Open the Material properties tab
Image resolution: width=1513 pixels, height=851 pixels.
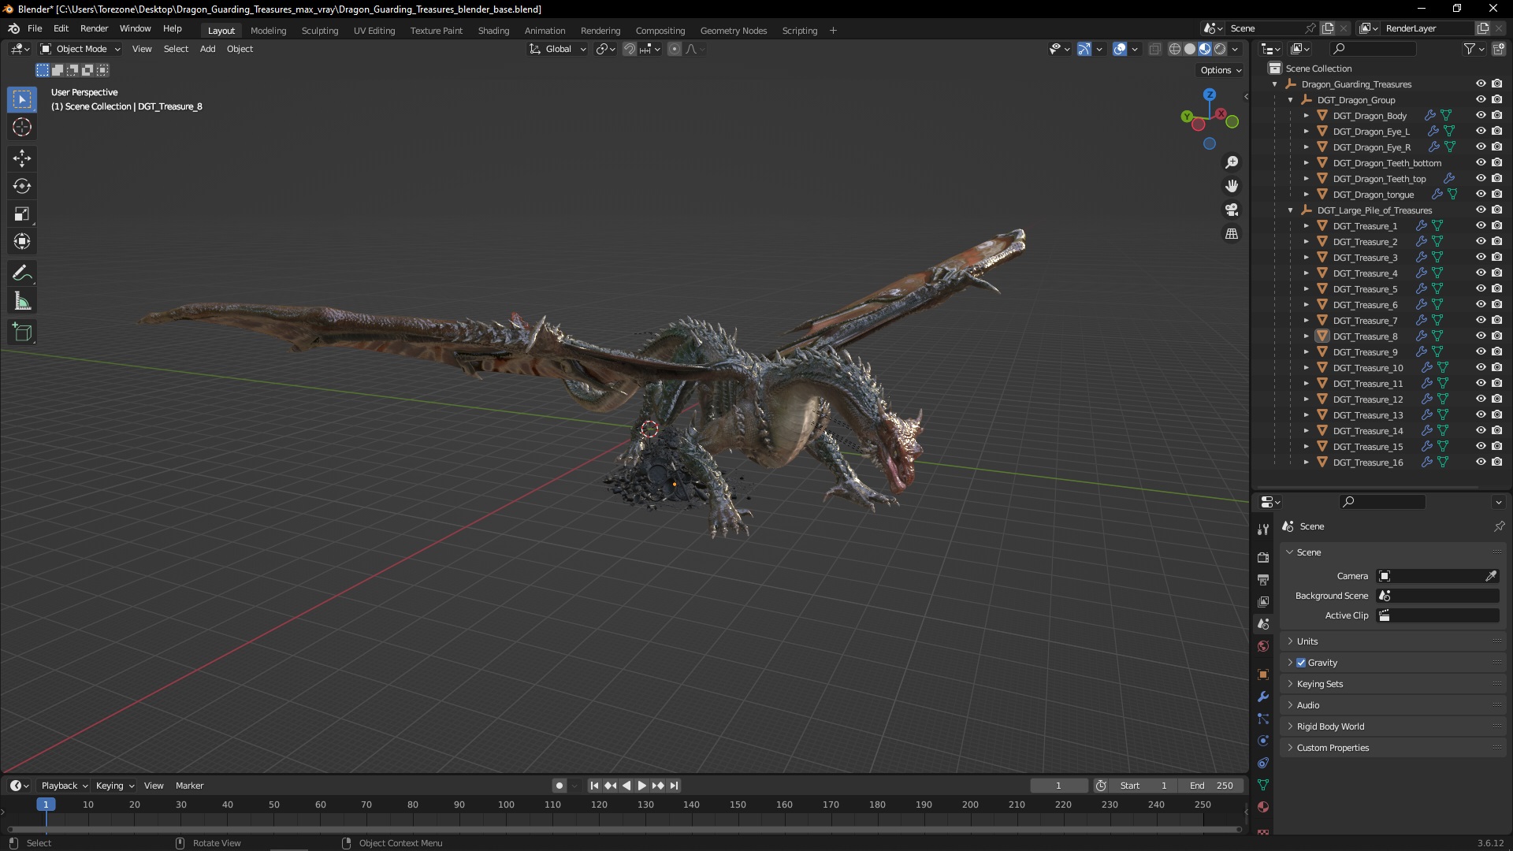(x=1263, y=807)
